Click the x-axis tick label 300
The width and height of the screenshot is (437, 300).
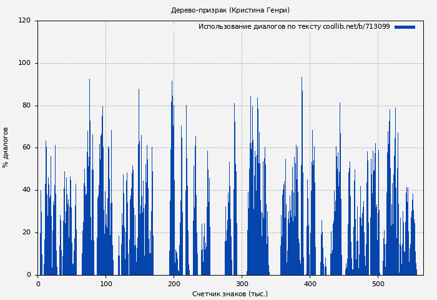pos(242,284)
